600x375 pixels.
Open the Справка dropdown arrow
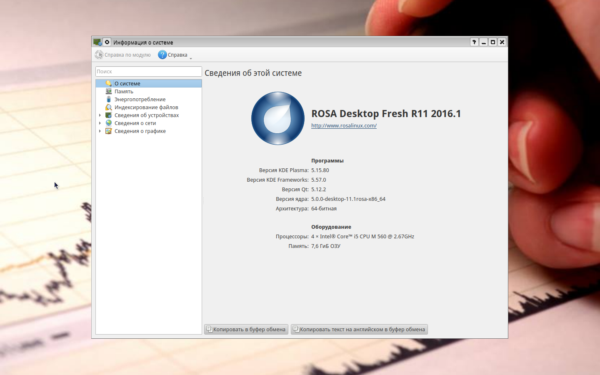(191, 58)
